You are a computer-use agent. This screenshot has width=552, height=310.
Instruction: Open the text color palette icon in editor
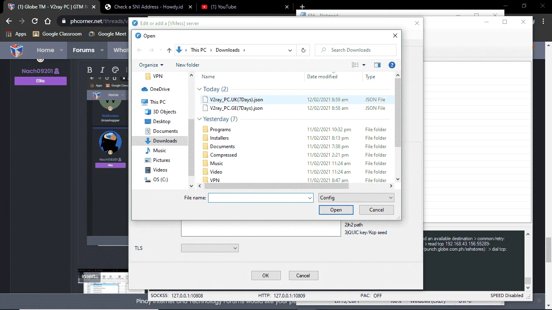pyautogui.click(x=115, y=70)
